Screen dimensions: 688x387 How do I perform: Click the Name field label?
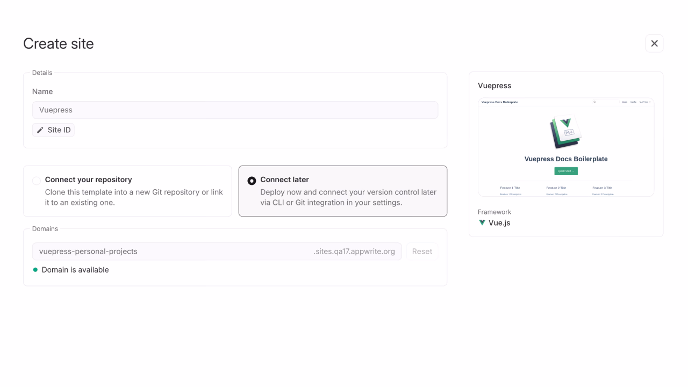[42, 91]
